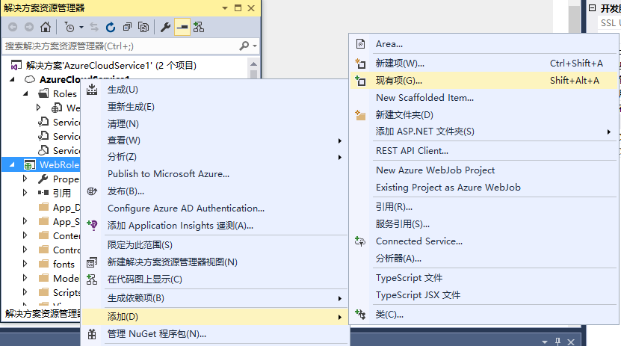Toggle Preview Selected Items button

click(x=182, y=27)
